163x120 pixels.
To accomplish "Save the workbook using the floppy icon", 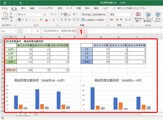I will [5, 3].
